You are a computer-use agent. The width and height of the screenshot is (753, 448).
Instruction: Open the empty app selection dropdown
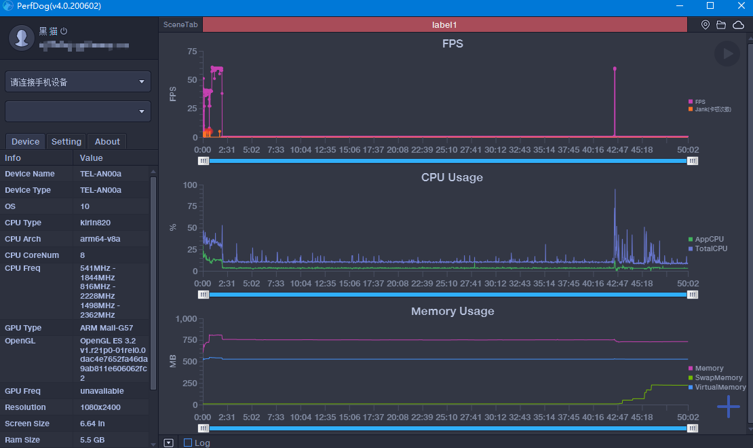coord(77,111)
